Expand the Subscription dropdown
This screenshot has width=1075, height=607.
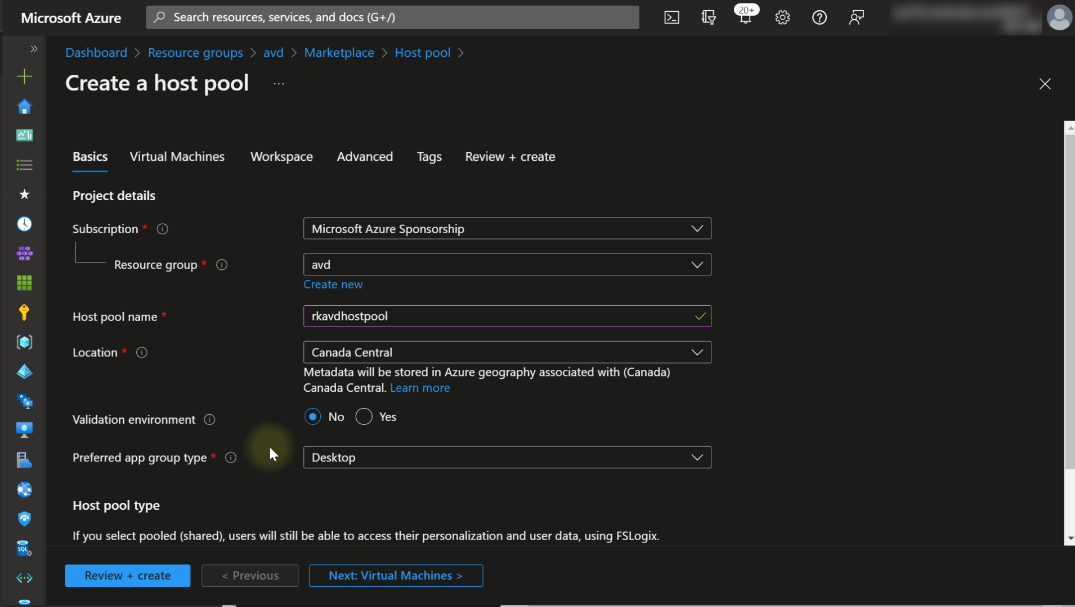(x=507, y=229)
